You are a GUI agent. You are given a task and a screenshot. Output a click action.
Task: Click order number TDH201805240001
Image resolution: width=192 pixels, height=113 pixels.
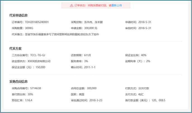(37, 22)
